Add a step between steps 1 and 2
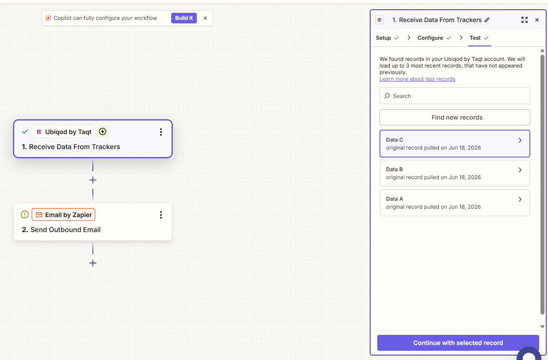 (93, 180)
